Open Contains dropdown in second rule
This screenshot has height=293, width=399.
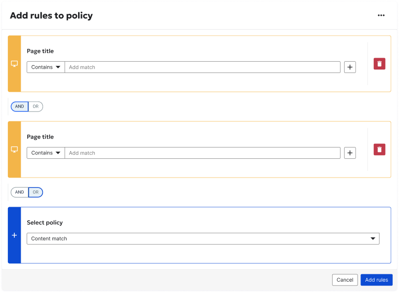tap(45, 153)
